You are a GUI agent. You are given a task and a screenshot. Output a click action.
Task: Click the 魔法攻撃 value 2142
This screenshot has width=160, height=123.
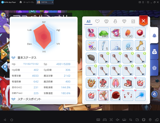point(67,76)
